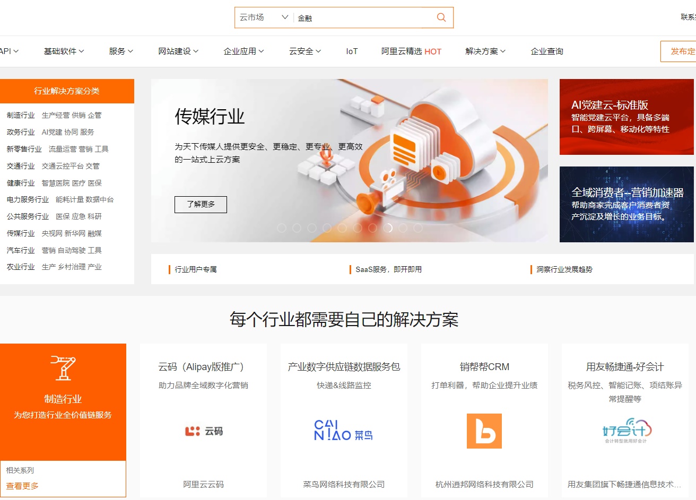Click the 洞察行业发展趋势 label

(564, 269)
